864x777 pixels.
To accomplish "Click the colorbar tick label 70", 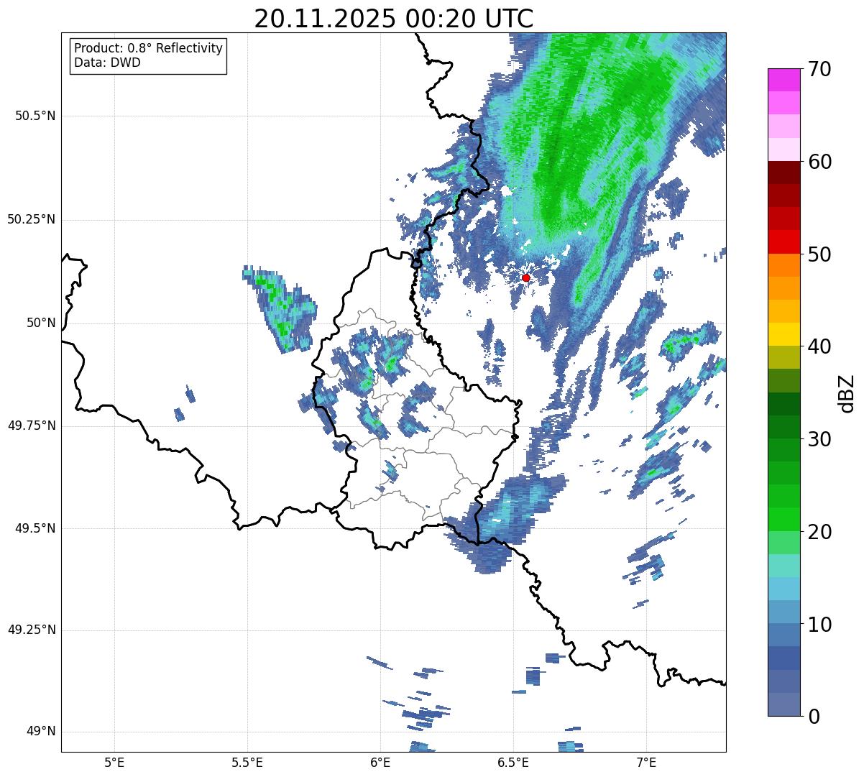I will 819,69.
